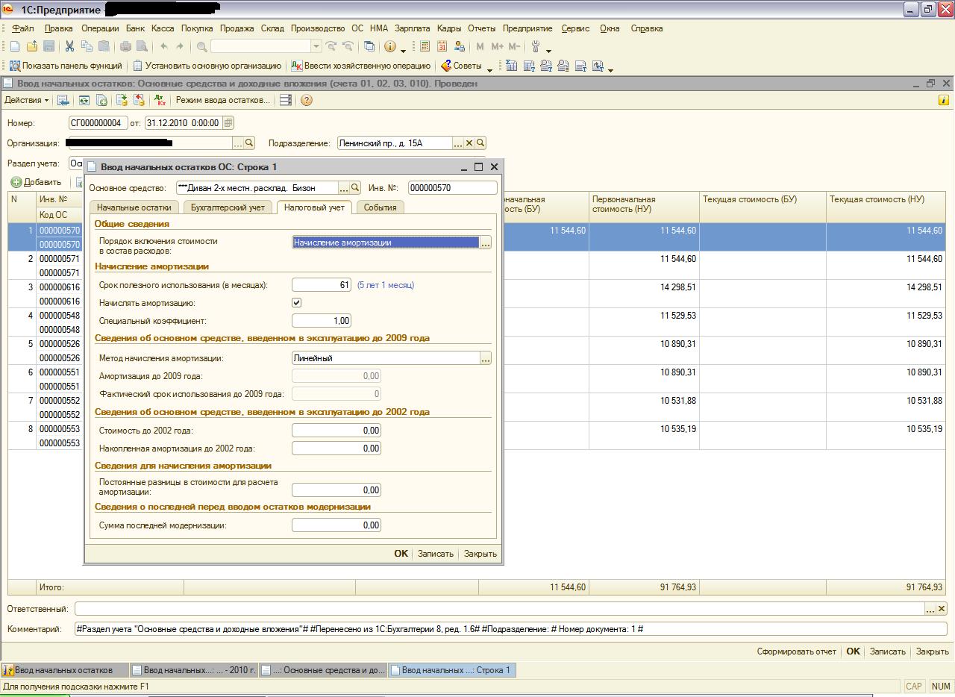
Task: Click the Стоимость до 2002 года input field
Action: tap(336, 431)
